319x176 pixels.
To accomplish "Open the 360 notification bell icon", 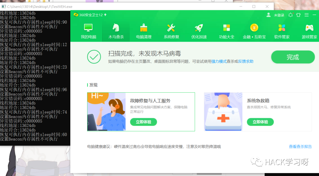I will 291,15.
